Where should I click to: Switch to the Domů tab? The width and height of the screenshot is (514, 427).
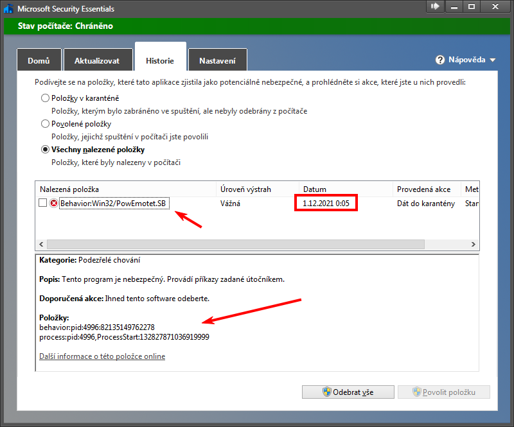39,61
